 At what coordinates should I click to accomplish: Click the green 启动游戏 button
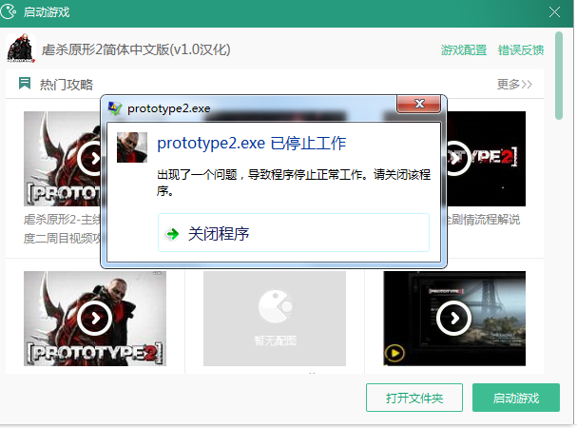(x=516, y=398)
